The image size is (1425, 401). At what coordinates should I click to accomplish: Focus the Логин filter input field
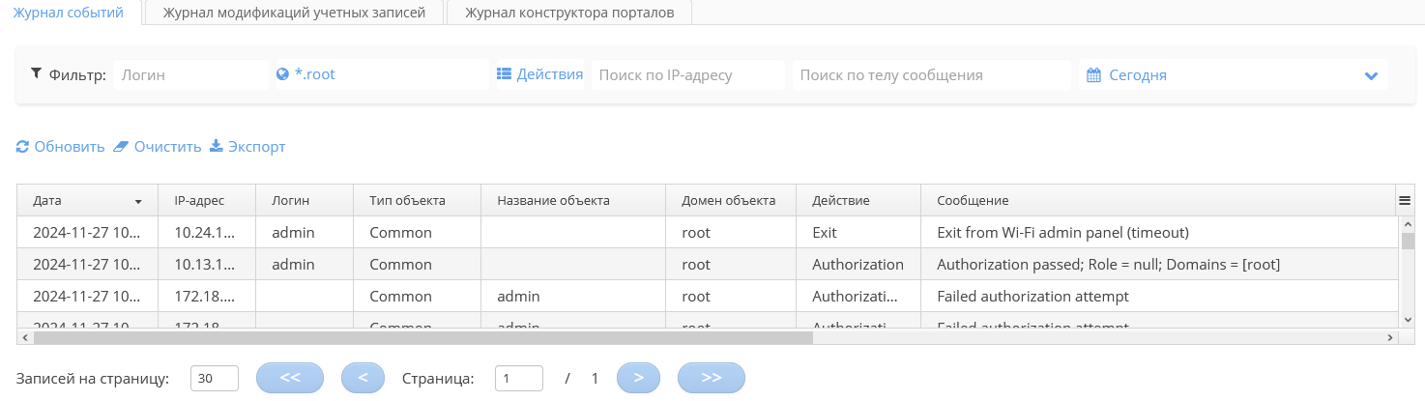[190, 74]
